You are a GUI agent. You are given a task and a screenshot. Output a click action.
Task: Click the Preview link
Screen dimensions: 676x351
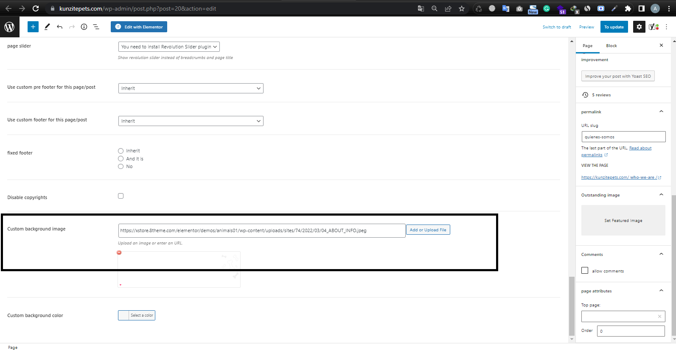[586, 27]
